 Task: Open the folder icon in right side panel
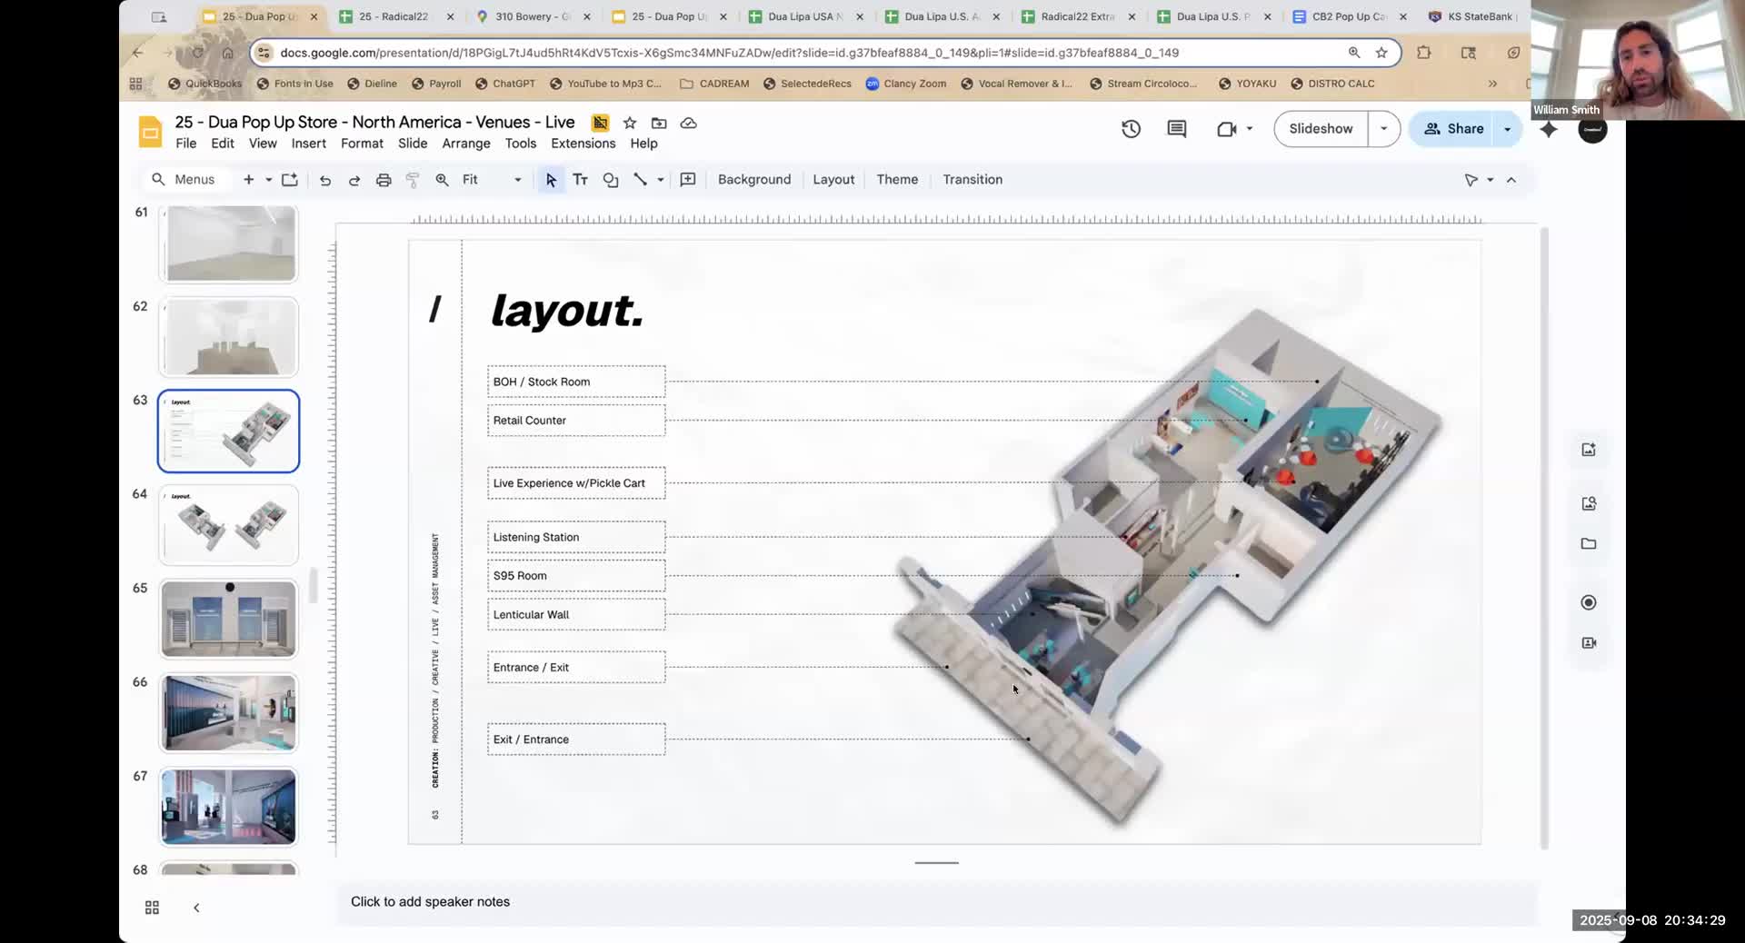click(x=1589, y=543)
